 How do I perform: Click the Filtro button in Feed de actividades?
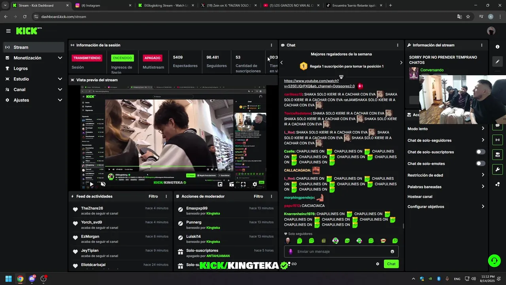click(x=153, y=196)
